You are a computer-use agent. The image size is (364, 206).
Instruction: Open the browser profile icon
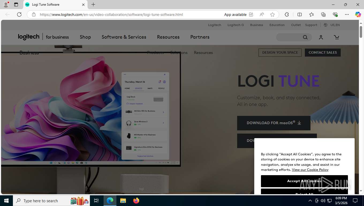pos(6,5)
